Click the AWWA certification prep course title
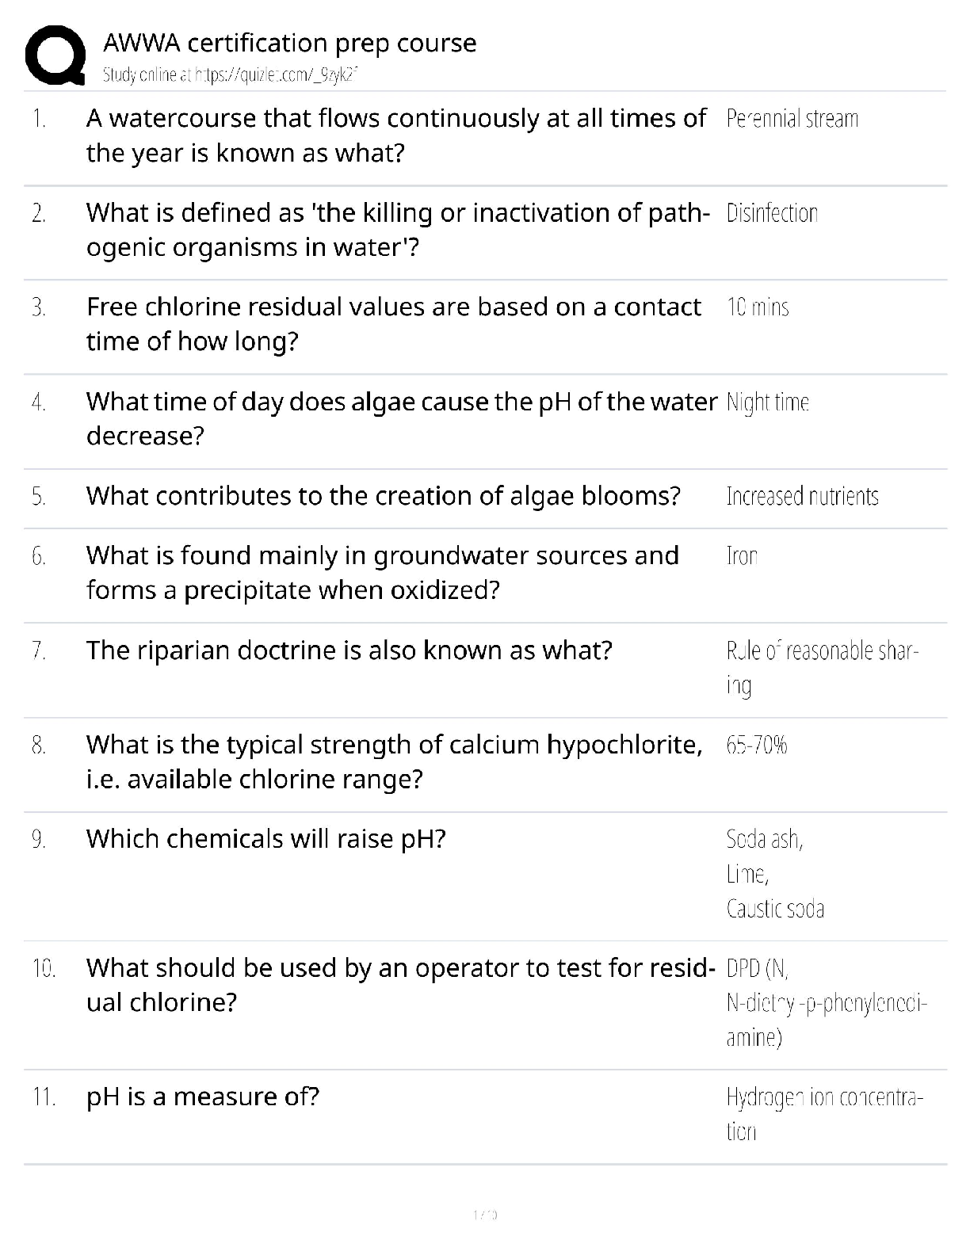Image resolution: width=970 pixels, height=1255 pixels. coord(290,43)
